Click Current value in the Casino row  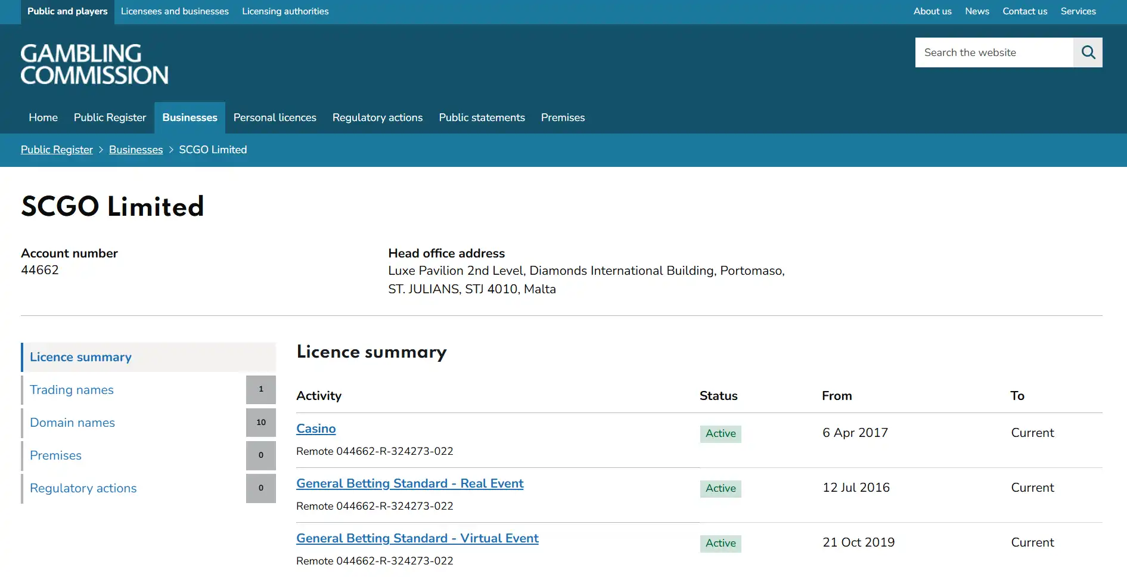point(1032,433)
